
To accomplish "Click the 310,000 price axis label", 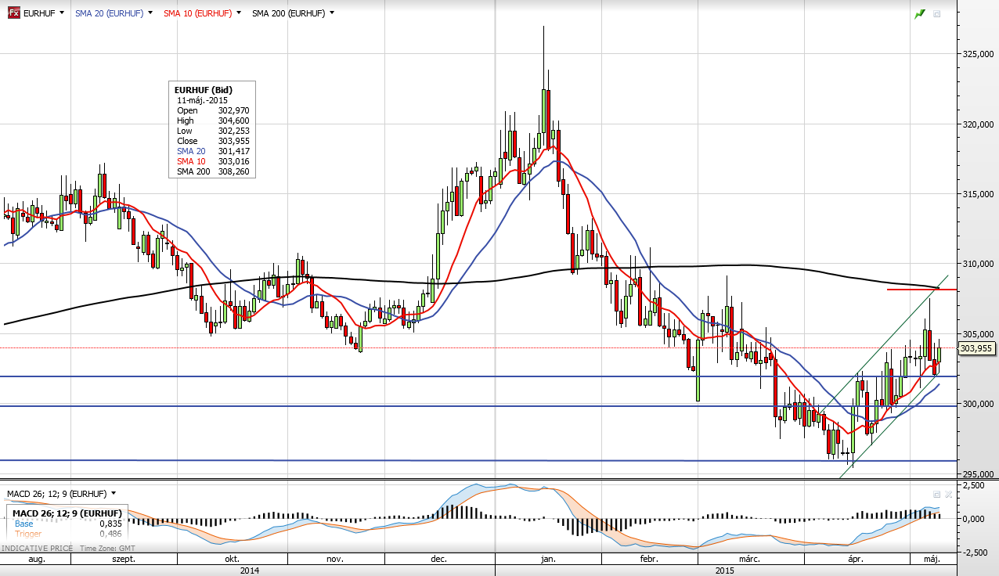I will click(979, 264).
